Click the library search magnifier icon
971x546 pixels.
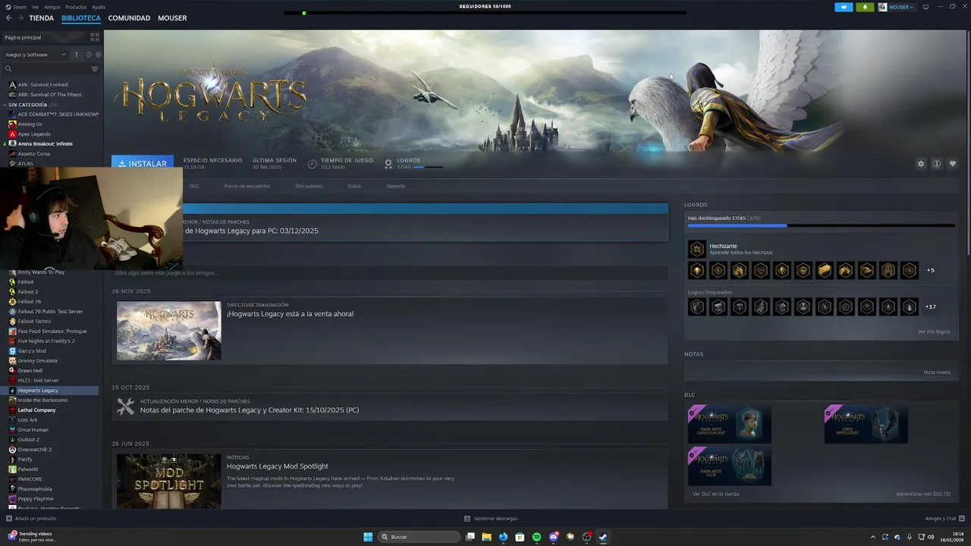coord(8,69)
